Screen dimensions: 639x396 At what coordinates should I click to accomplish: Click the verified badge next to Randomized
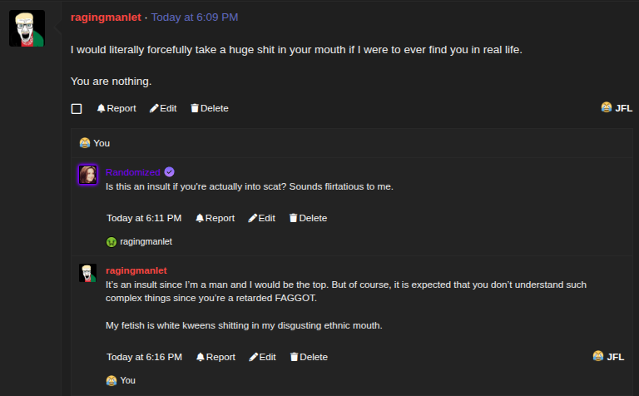point(169,172)
